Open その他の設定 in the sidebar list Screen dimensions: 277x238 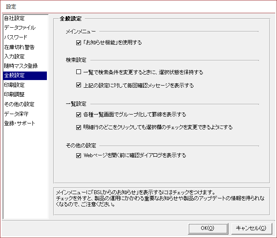pos(19,104)
